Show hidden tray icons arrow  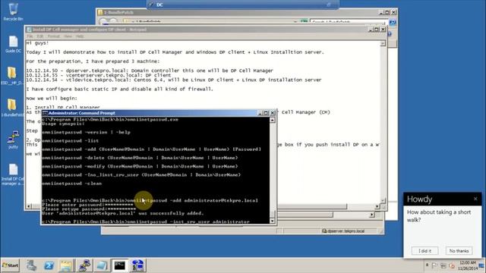tap(427, 265)
